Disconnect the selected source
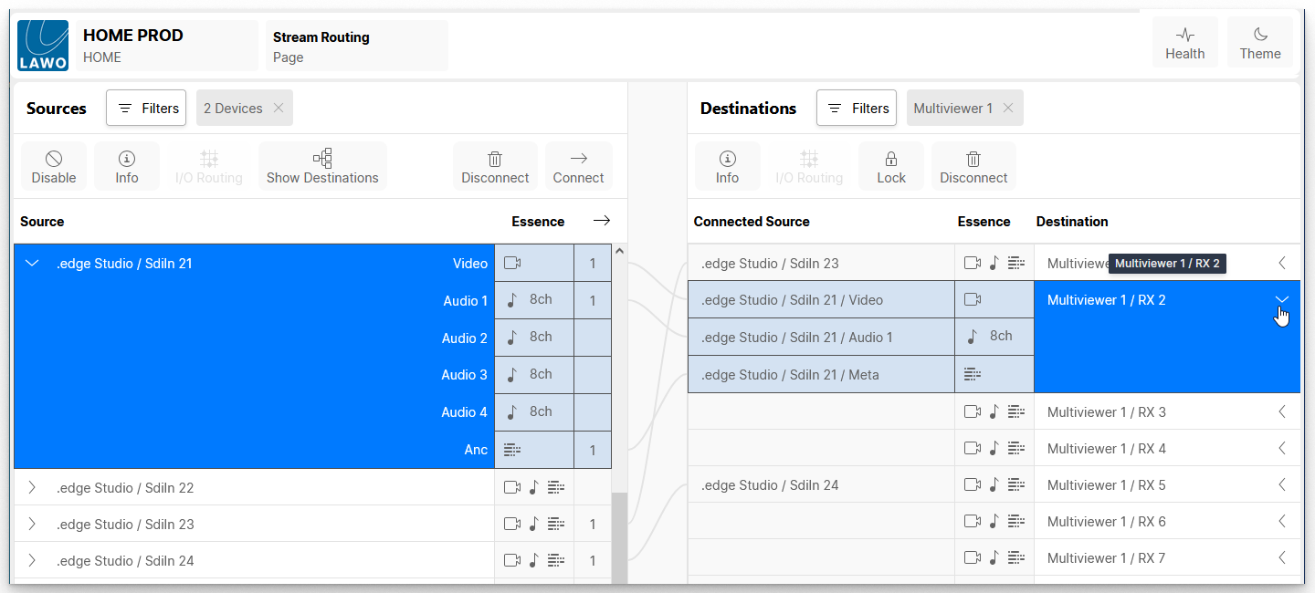Screen dimensions: 1315x593 (x=495, y=167)
